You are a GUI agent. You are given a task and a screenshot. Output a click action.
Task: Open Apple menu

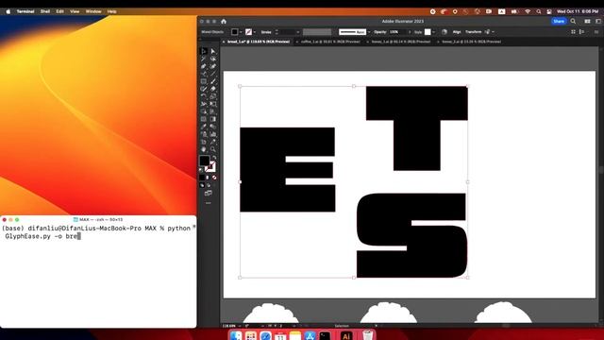(x=8, y=11)
